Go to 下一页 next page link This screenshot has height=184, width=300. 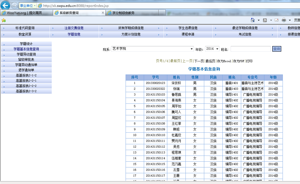tap(199, 61)
